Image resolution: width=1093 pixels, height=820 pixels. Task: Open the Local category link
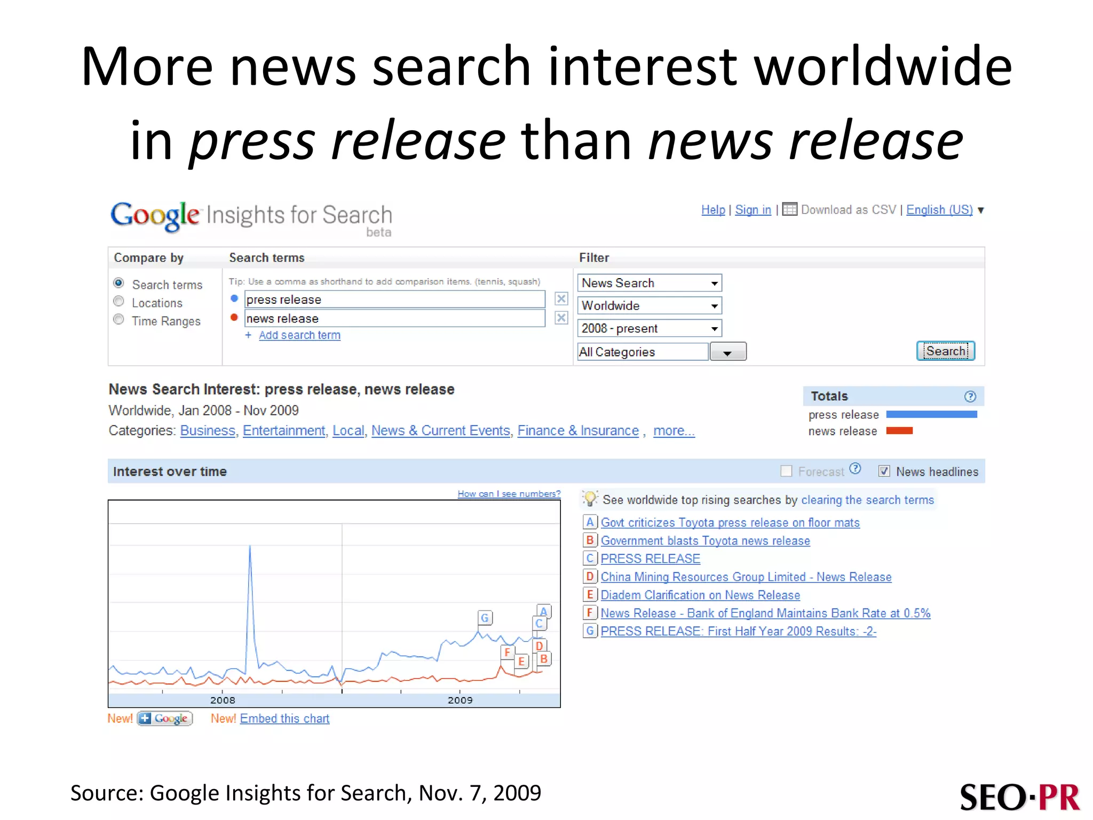point(349,430)
